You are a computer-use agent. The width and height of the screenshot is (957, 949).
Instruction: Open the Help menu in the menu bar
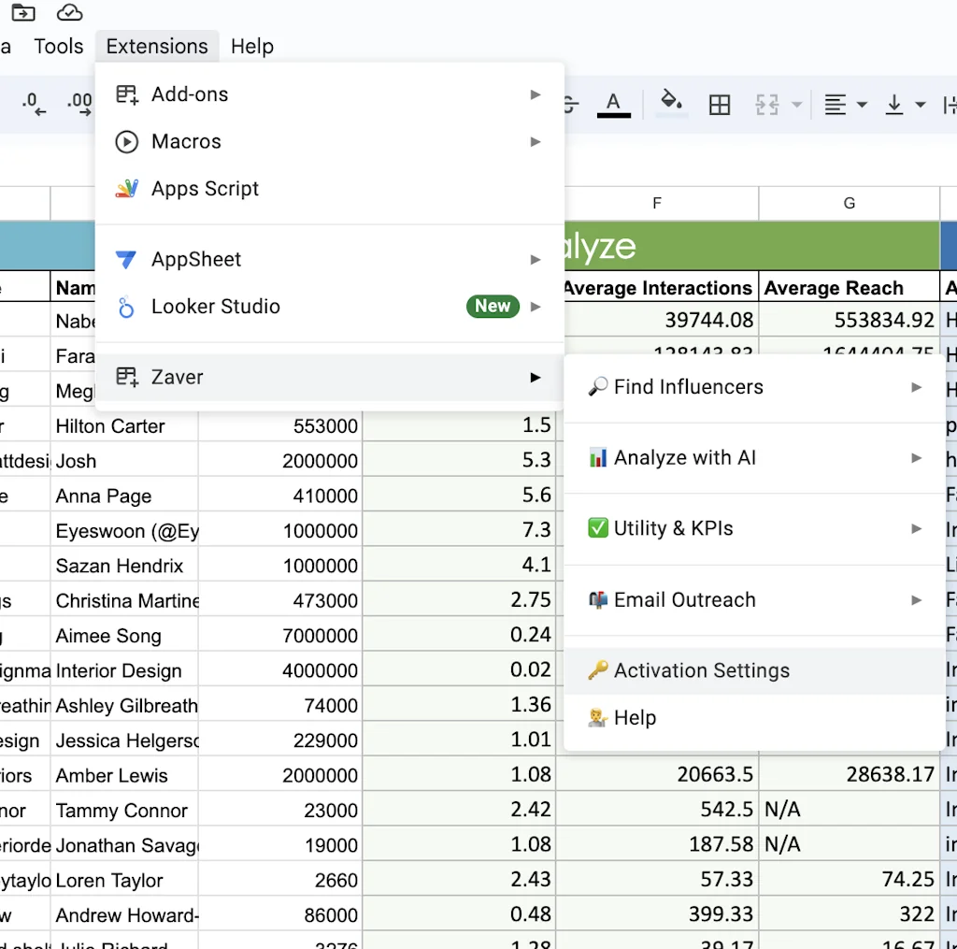pos(251,46)
